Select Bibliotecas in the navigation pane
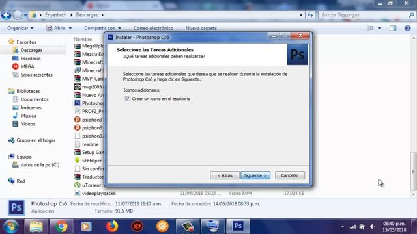Viewport: 417px width, 234px height. (28, 91)
